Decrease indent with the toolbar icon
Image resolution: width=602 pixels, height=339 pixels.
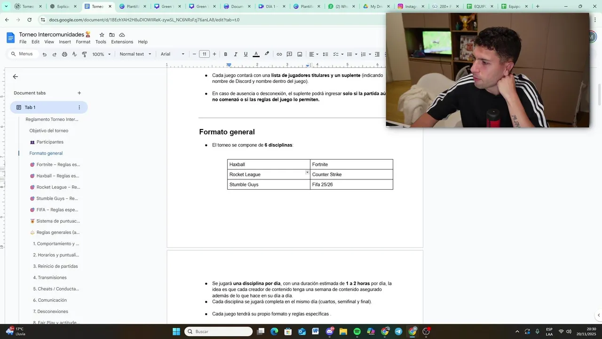tap(377, 54)
